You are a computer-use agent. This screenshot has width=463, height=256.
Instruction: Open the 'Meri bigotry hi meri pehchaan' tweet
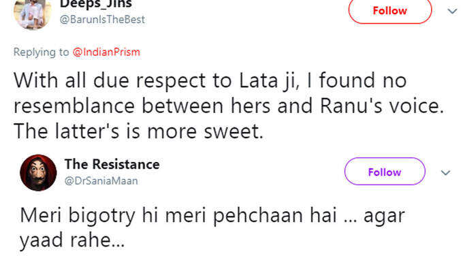[212, 216]
